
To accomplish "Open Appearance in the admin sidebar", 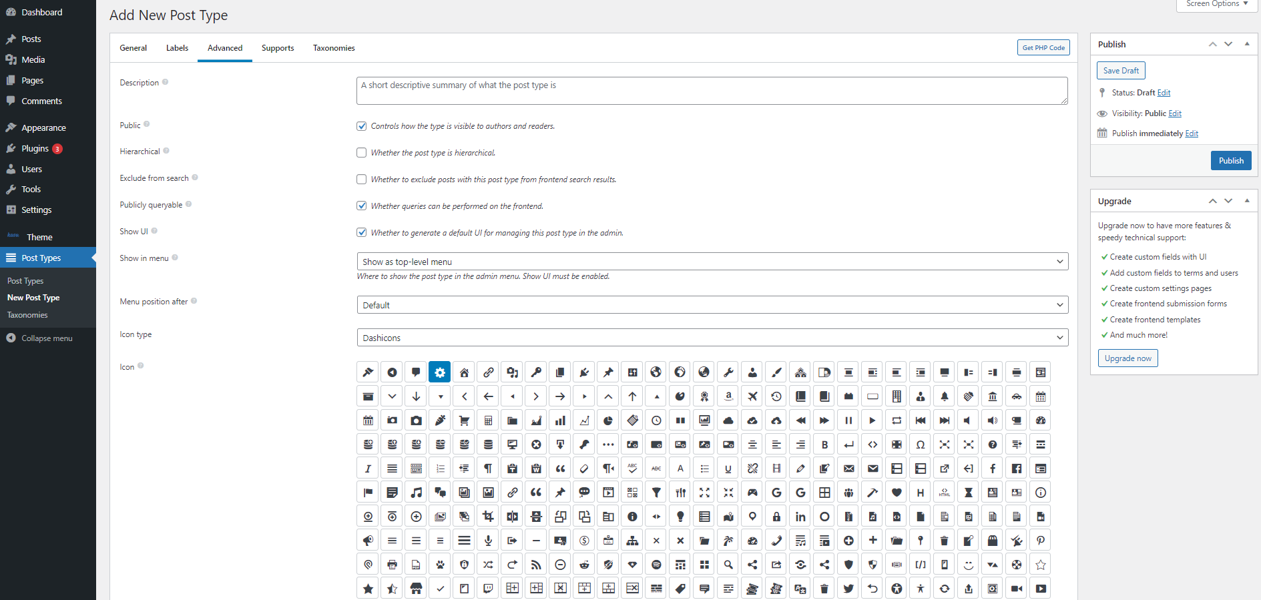I will (x=48, y=128).
